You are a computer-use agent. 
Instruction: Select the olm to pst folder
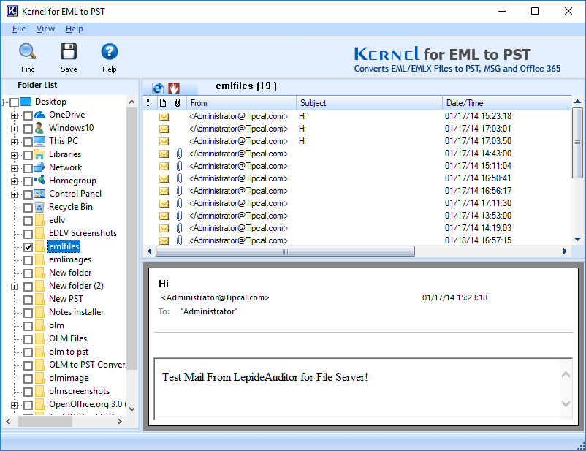[69, 352]
